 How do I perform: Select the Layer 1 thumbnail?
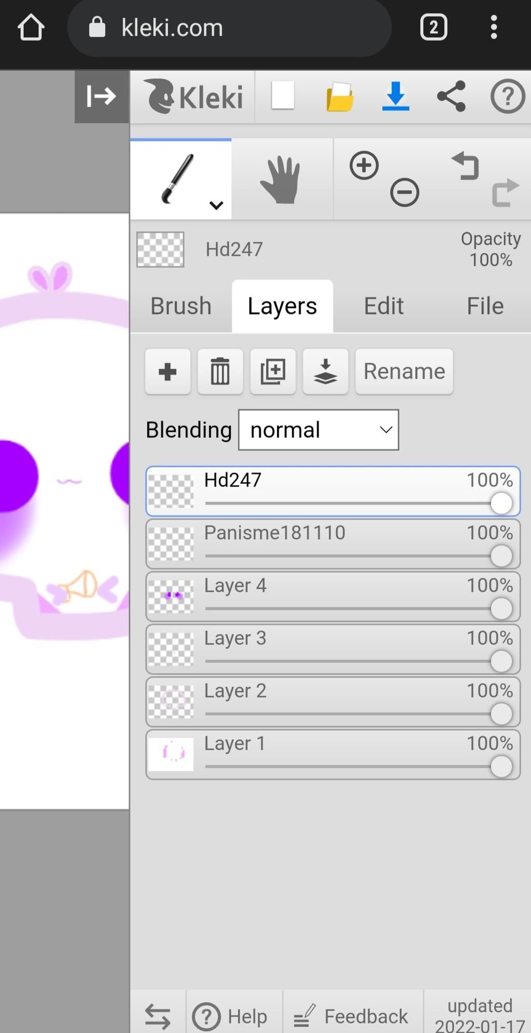pos(171,754)
